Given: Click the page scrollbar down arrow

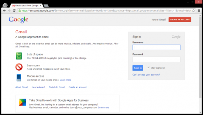Looking at the screenshot, I should click(x=200, y=112).
